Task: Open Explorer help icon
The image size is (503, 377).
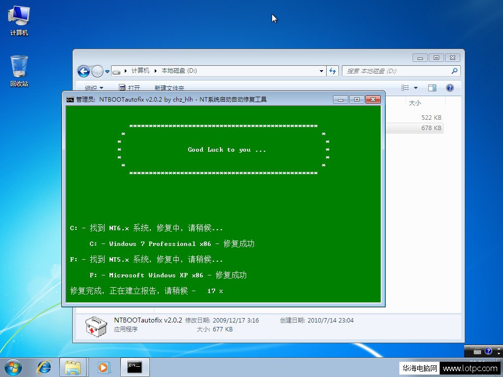Action: click(450, 87)
